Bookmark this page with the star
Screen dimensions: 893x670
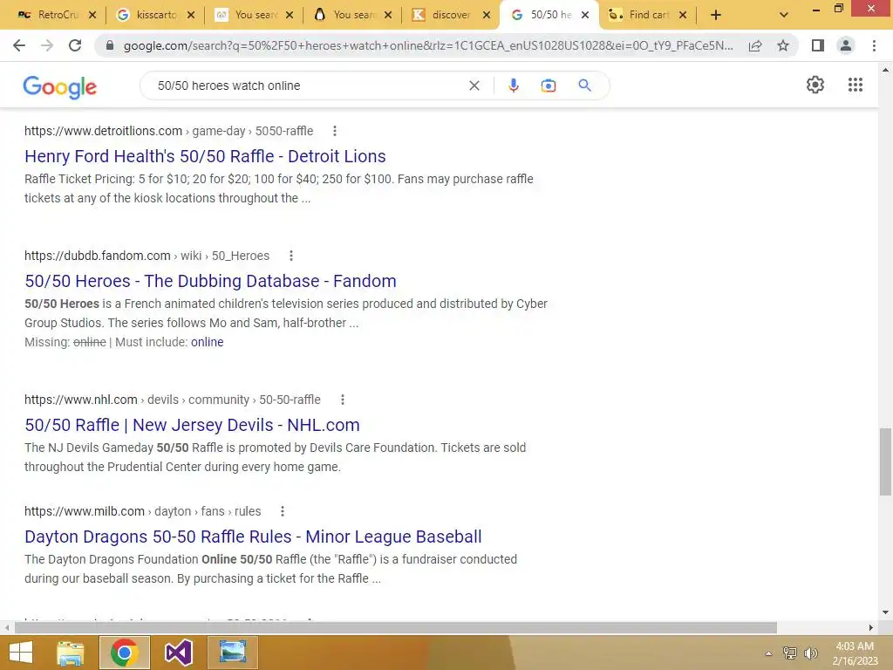[783, 45]
